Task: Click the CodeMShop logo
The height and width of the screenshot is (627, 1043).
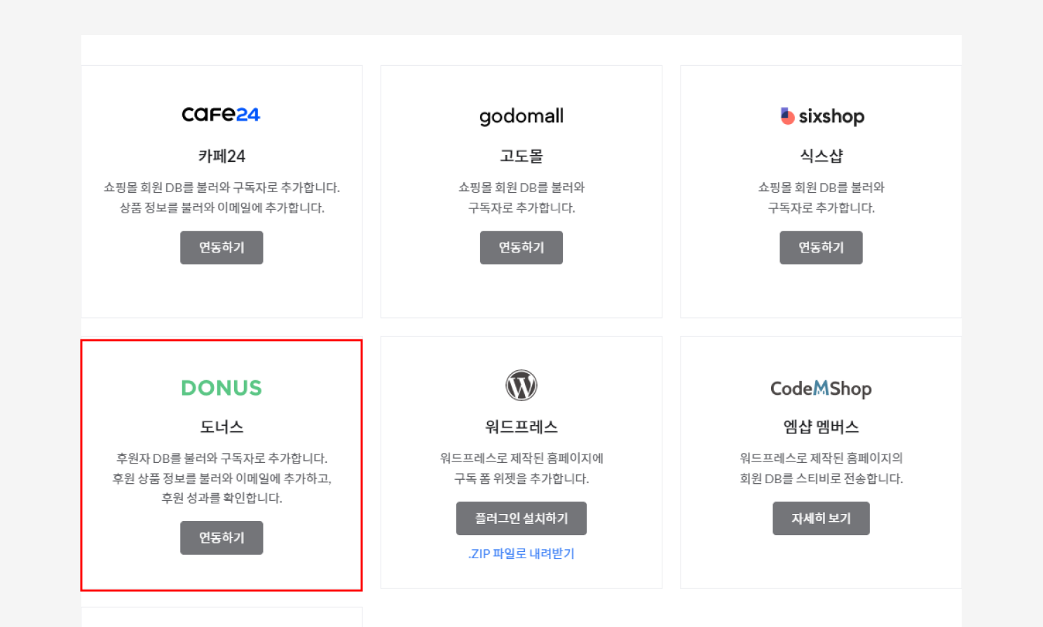Action: pos(821,389)
